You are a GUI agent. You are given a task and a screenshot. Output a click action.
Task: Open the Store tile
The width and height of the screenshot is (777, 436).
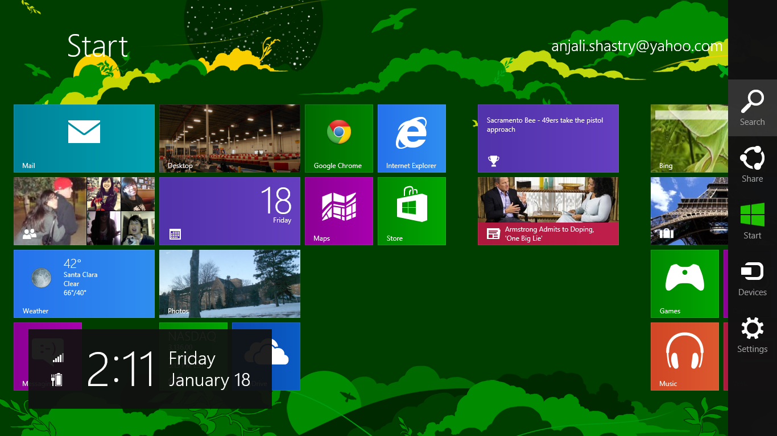411,211
